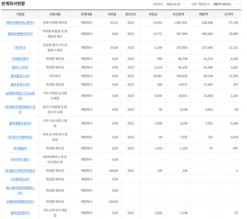Image resolution: width=247 pixels, height=219 pixels.
Task: Select the 완제 의약품 제조업 business cell
Action: (x=55, y=23)
